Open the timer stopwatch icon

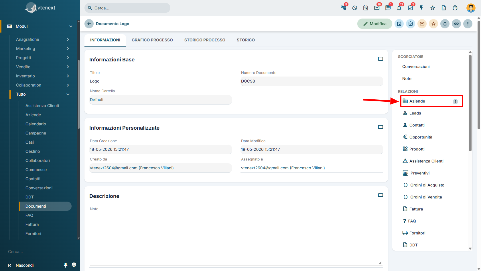tap(455, 8)
